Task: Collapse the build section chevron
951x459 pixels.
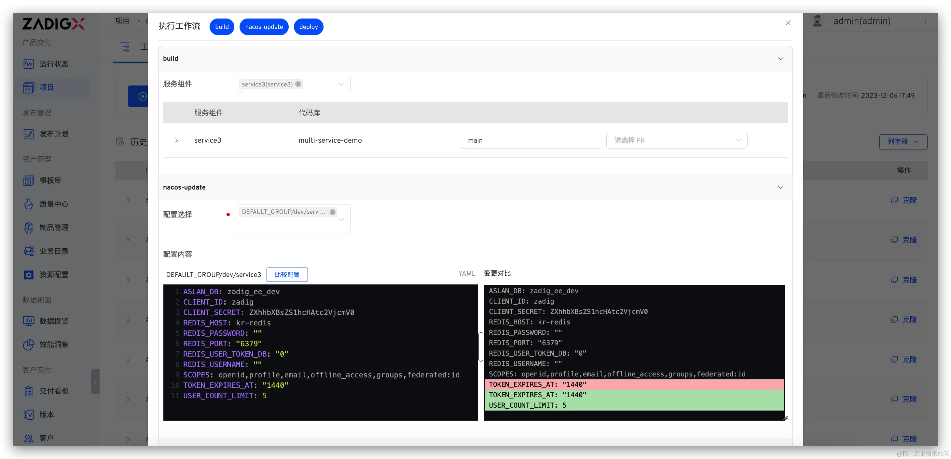Action: coord(780,59)
